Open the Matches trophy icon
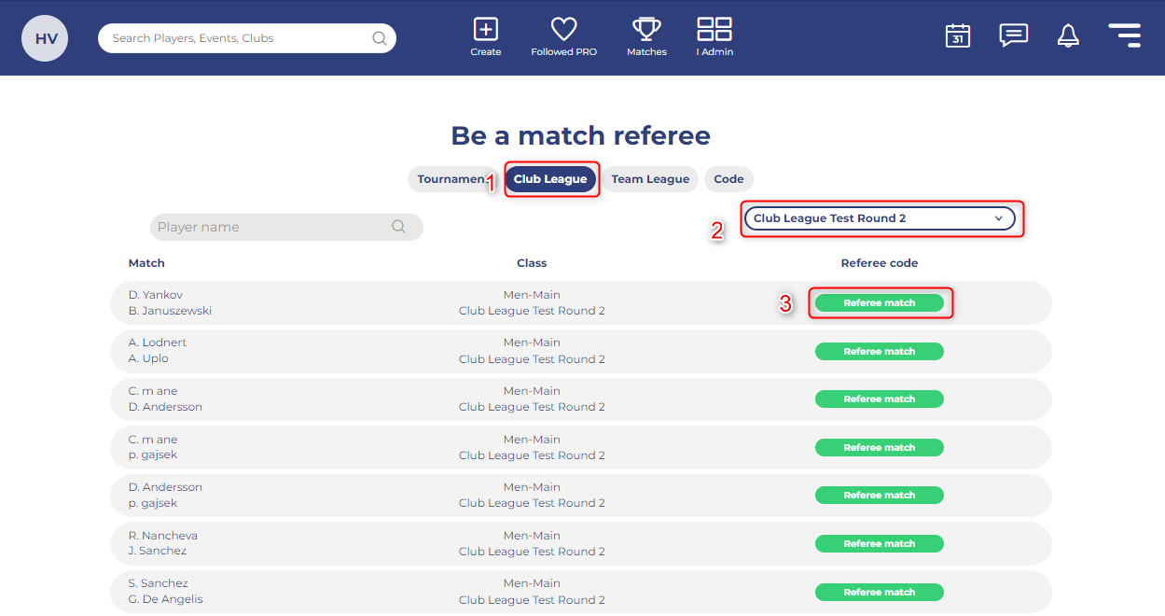 pos(646,29)
